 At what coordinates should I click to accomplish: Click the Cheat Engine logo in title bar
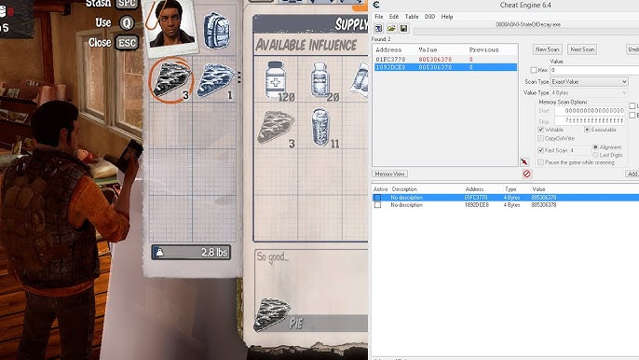[376, 5]
